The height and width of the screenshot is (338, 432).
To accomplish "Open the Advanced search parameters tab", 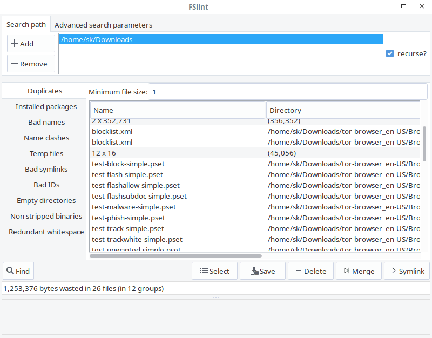I will [x=103, y=25].
